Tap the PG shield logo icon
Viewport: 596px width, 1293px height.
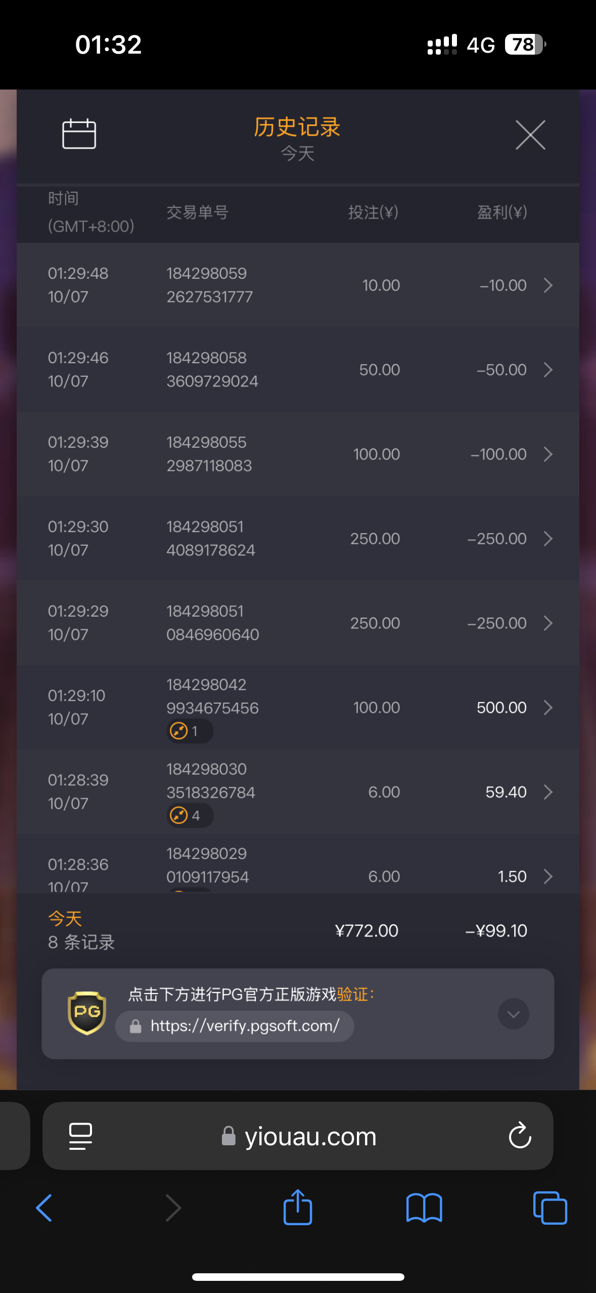[87, 1013]
